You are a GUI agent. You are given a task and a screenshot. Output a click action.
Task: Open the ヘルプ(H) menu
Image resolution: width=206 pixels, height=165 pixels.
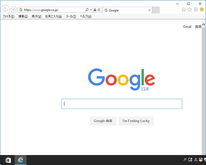click(x=85, y=16)
